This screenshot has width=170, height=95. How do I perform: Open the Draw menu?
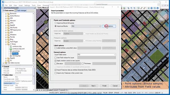click(x=39, y=5)
